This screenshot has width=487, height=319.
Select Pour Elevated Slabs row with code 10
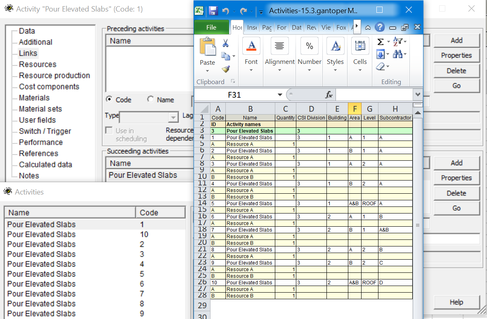(95, 235)
